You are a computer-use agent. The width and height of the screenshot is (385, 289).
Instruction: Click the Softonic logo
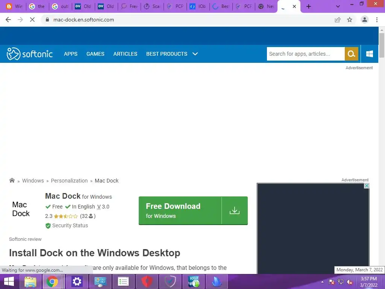point(29,54)
